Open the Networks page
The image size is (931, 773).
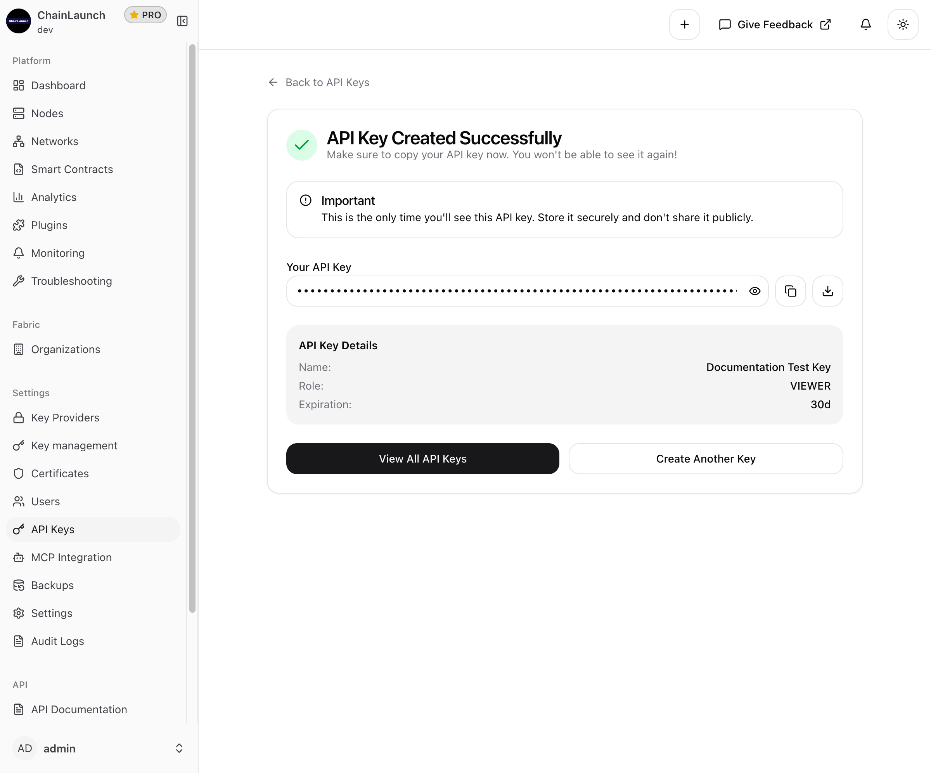(x=54, y=141)
